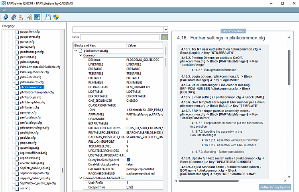The width and height of the screenshot is (299, 192).
Task: Click the highlighted configuration gear toolbar icon
Action: (37, 17)
